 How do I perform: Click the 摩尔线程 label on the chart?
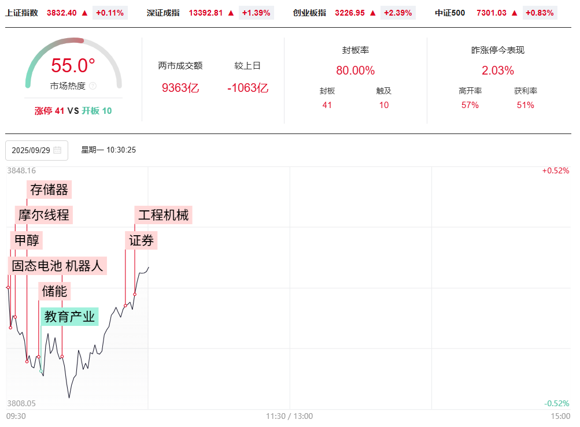[x=43, y=215]
